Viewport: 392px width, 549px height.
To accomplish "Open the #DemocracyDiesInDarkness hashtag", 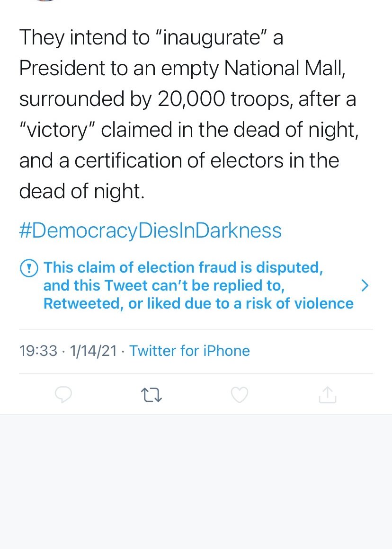I will coord(150,230).
